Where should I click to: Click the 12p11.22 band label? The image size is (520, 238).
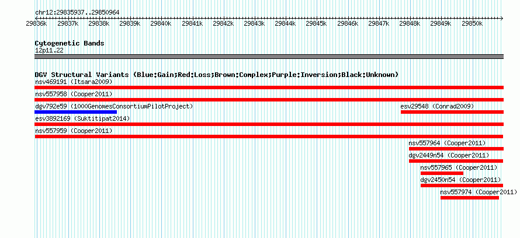pyautogui.click(x=49, y=51)
